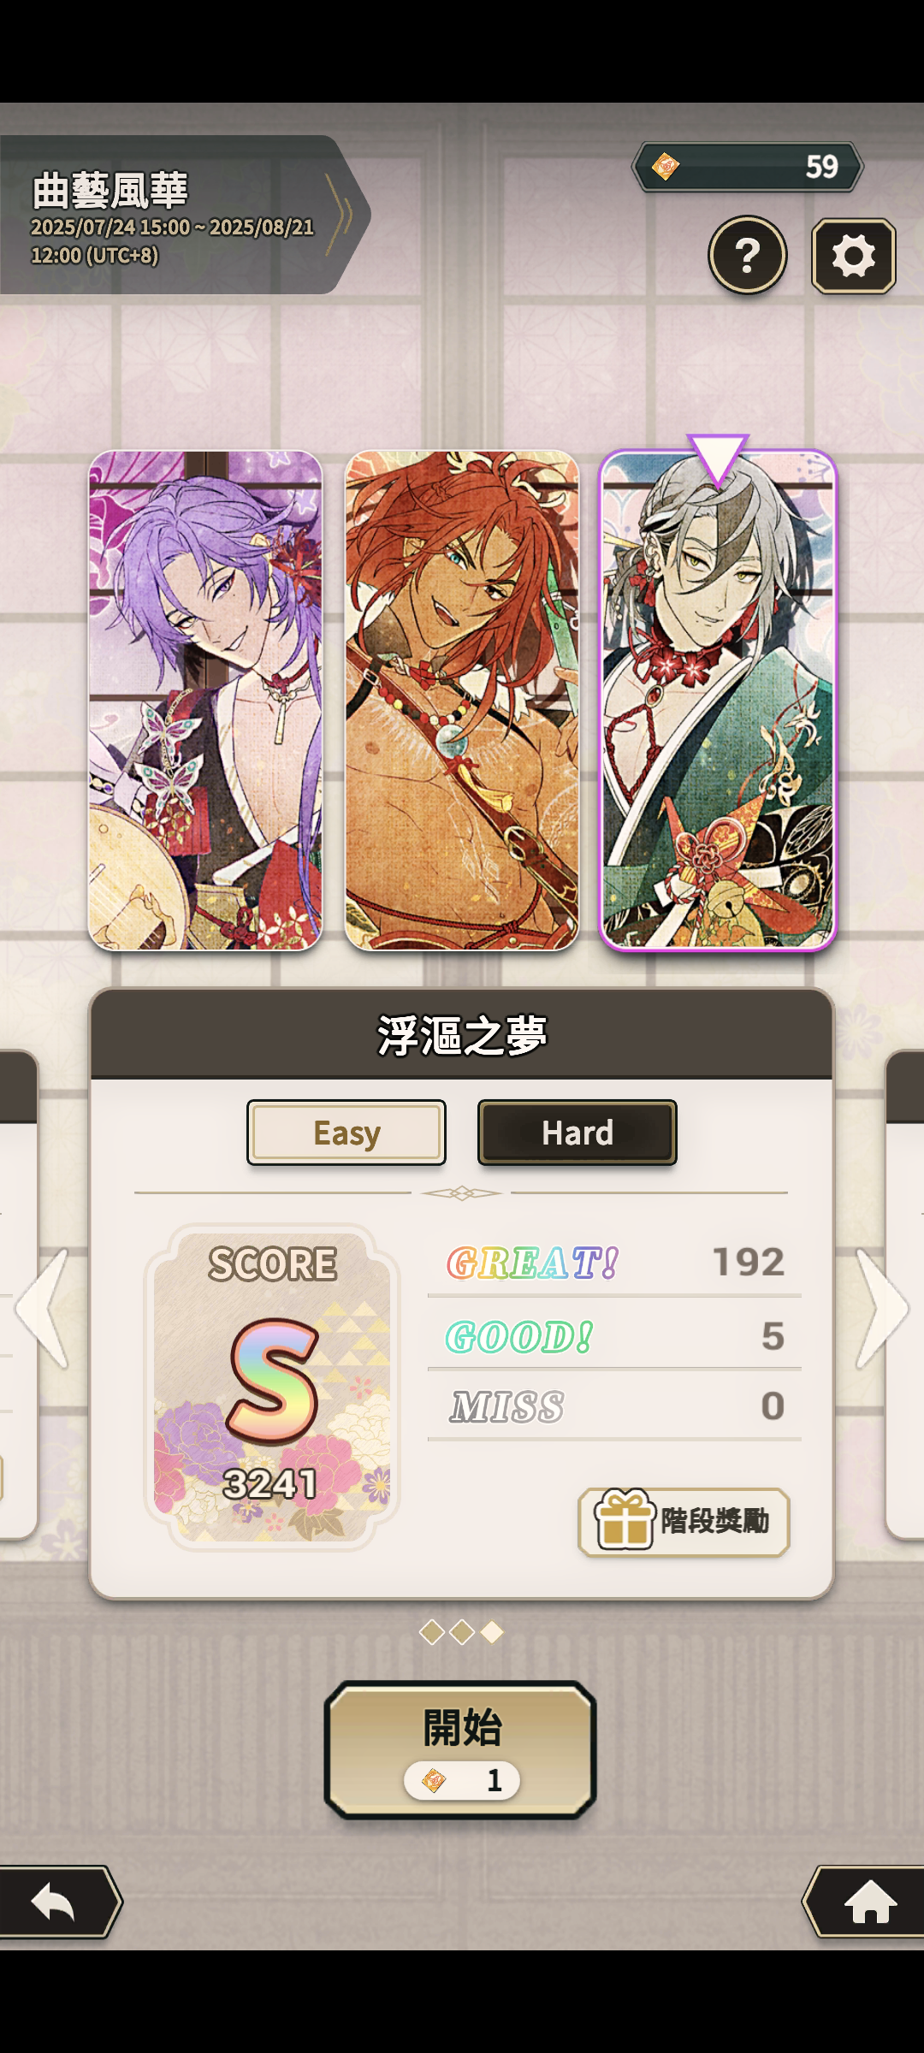Screen dimensions: 924x2053
Task: Expand the 曲藝風華 event banner chevron
Action: coord(340,216)
